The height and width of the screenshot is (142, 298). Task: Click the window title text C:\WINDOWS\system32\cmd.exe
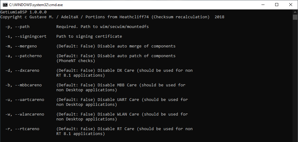[x=36, y=5]
